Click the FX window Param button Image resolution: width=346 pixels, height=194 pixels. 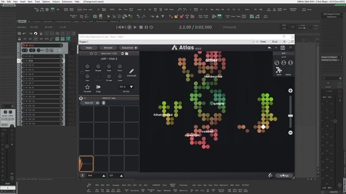coord(263,41)
